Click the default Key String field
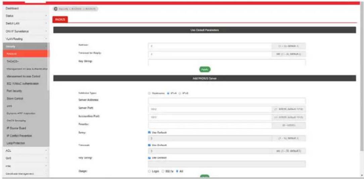The height and width of the screenshot is (179, 364). coord(227,62)
